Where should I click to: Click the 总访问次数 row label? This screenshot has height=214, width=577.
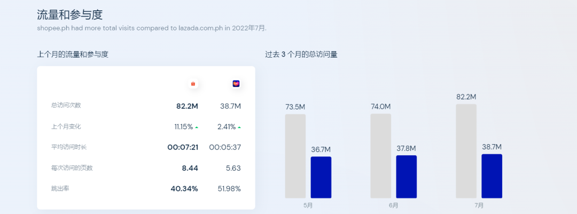[66, 105]
